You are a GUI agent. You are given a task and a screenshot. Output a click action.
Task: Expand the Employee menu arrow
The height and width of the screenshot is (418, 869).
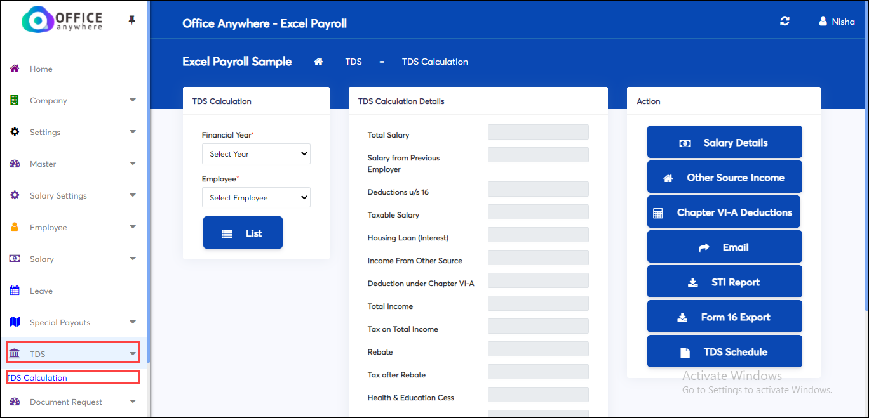(x=133, y=227)
